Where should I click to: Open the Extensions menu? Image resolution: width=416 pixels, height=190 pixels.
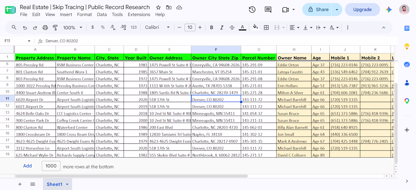click(139, 15)
